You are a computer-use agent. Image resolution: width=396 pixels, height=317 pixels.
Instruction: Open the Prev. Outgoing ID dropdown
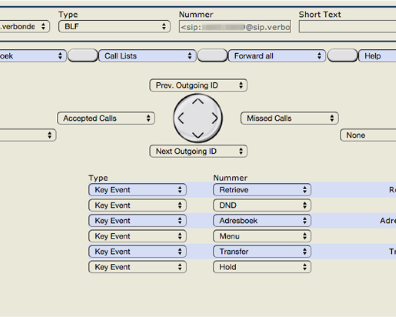click(198, 85)
